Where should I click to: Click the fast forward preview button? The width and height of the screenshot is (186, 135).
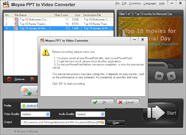coord(159,76)
